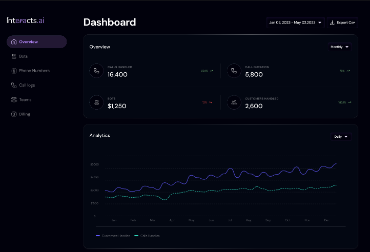
Task: Click the Dashboard page heading
Action: 110,23
